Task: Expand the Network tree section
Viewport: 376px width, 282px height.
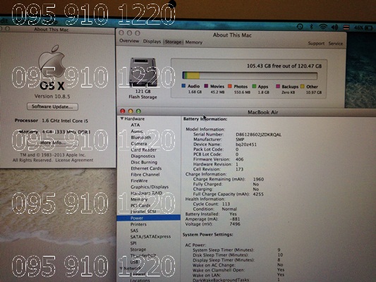Action: (x=121, y=268)
